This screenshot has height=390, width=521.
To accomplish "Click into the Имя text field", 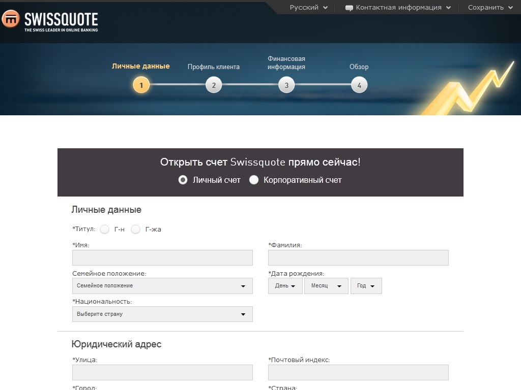I will coord(162,257).
